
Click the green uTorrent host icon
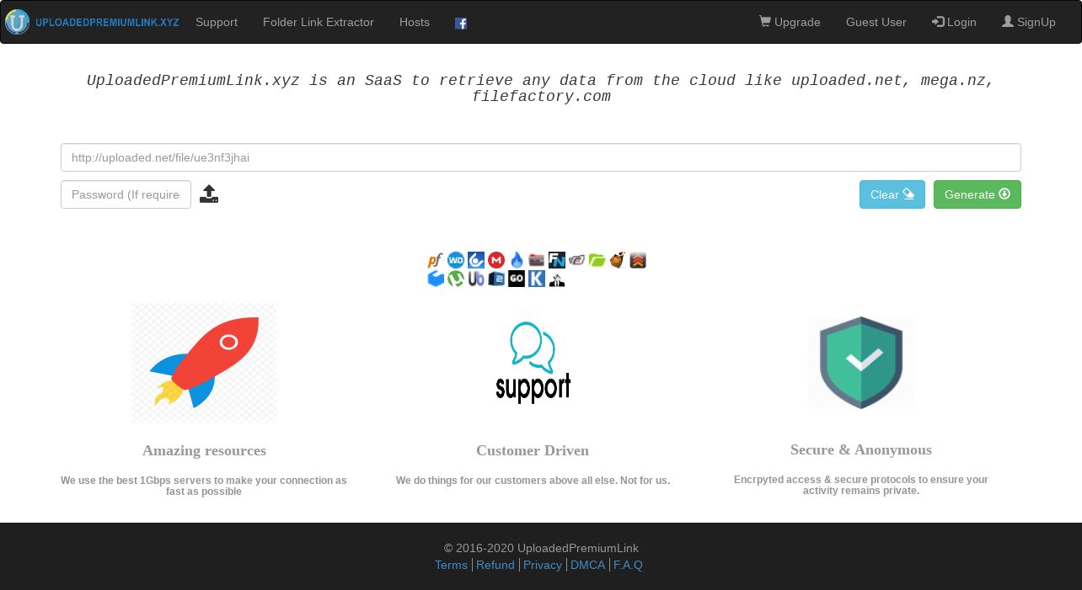tap(456, 279)
